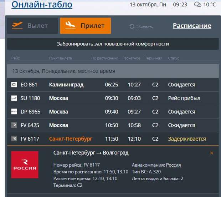Select the Прилет arrivals tab
The image size is (221, 197).
pos(86,26)
